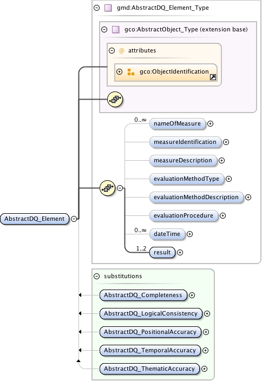Collapse the AbstractDQ_Element root node

[x=74, y=219]
